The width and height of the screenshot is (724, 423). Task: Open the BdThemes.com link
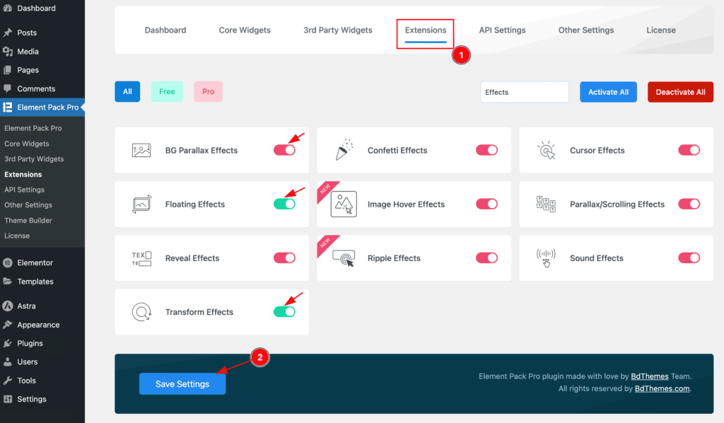(662, 388)
